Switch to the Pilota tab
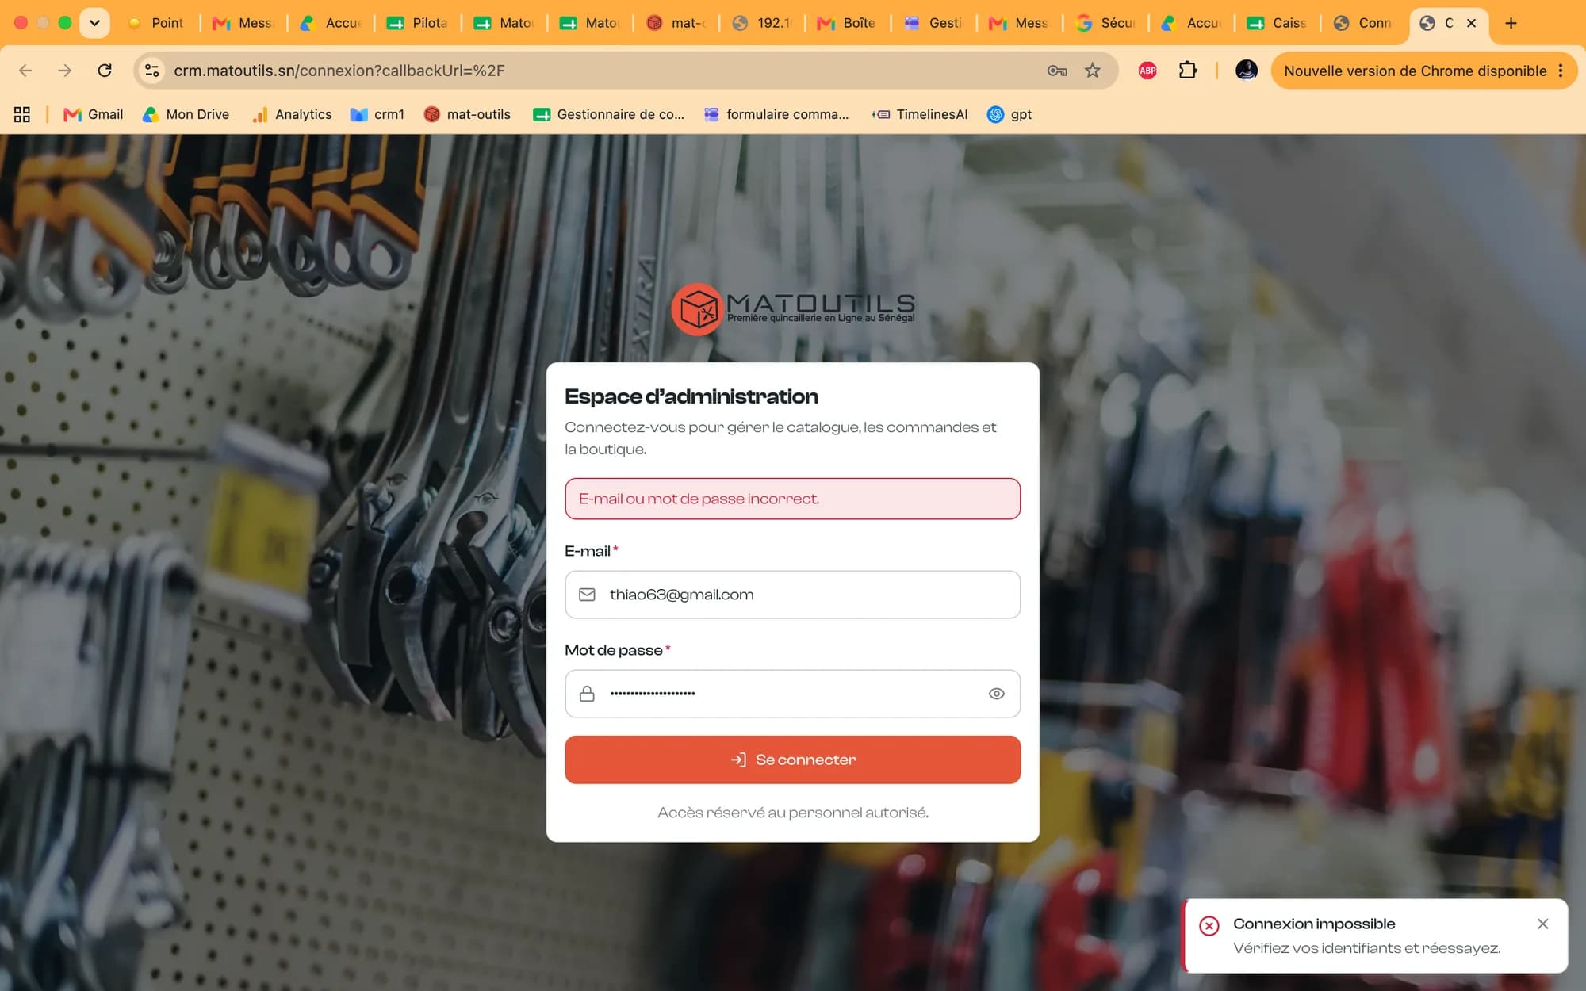Viewport: 1586px width, 991px height. pyautogui.click(x=417, y=23)
